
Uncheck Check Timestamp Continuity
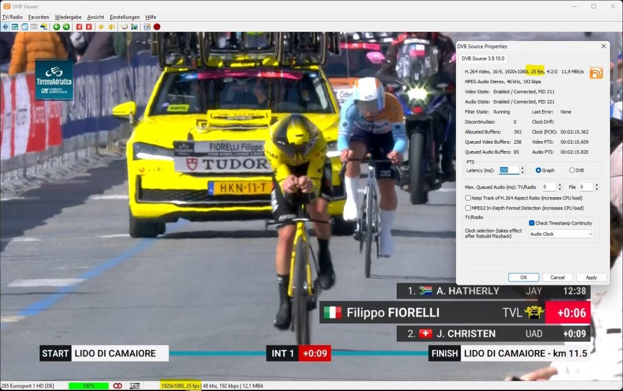[x=531, y=223]
